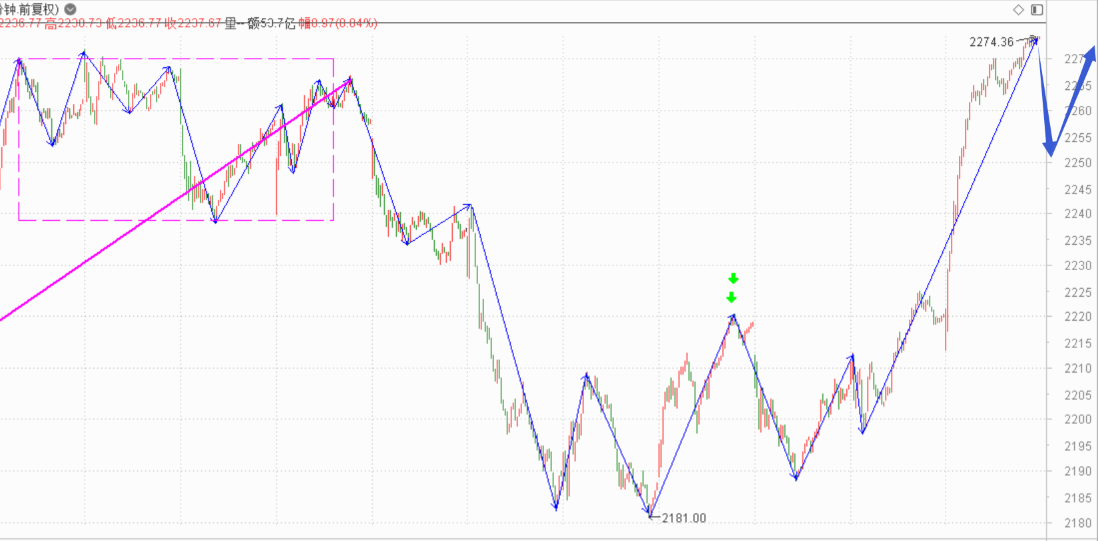Click the thick blue downward arrowhead
1098x541 pixels.
pyautogui.click(x=1050, y=149)
